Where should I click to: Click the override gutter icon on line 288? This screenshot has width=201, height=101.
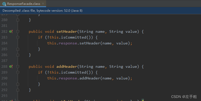11,66
